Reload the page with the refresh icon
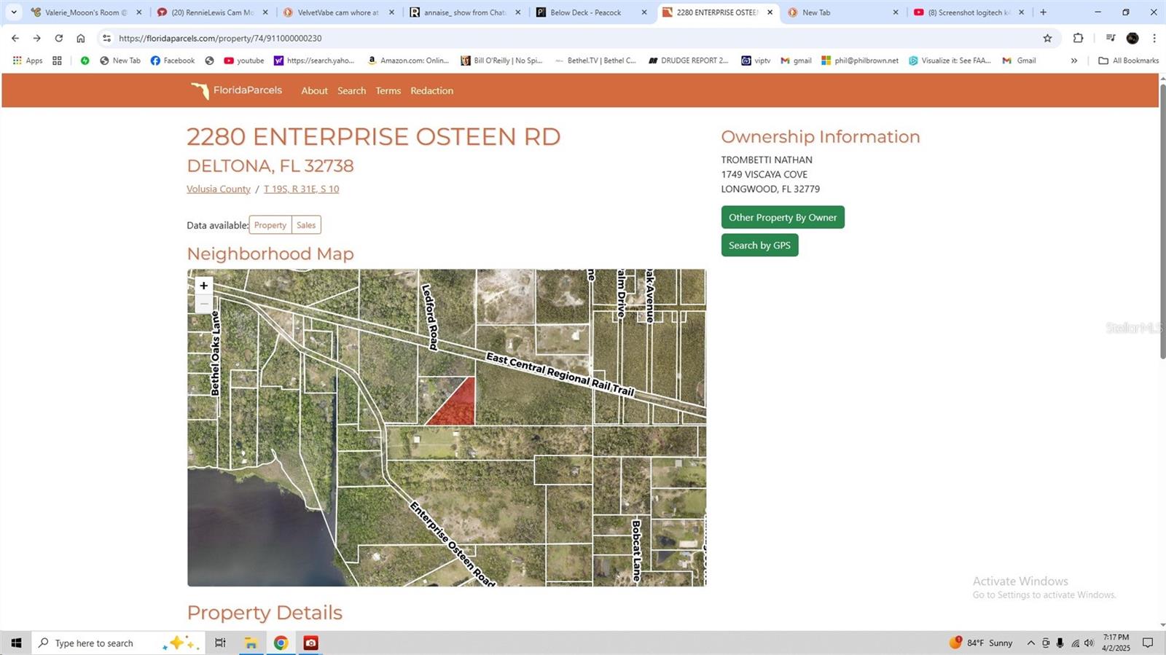Image resolution: width=1166 pixels, height=655 pixels. 59,38
